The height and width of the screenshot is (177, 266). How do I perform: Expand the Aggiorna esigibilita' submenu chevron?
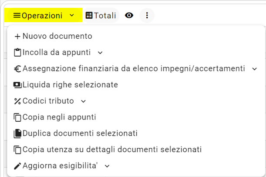click(107, 166)
